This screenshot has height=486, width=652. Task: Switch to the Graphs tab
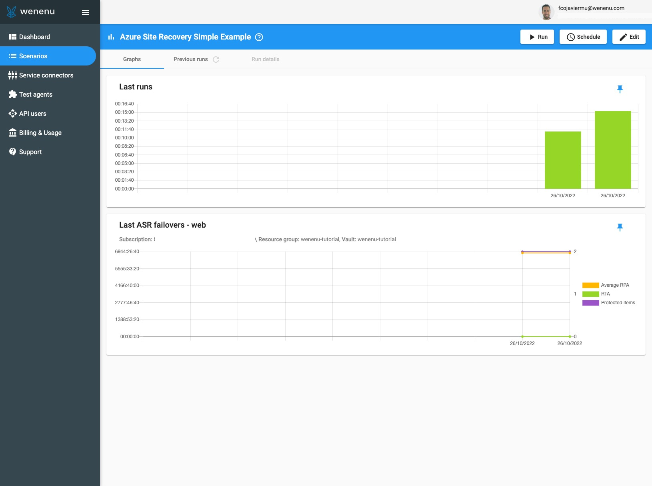(132, 59)
